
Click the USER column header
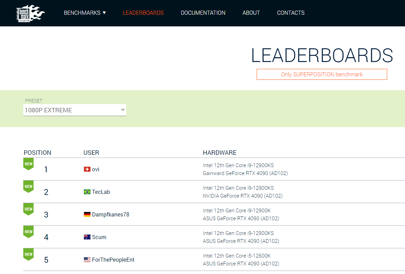coord(91,153)
